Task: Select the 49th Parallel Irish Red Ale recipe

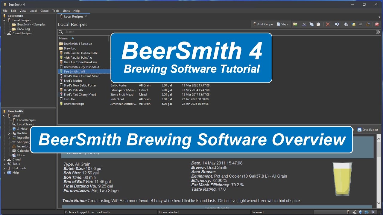Action: click(80, 53)
